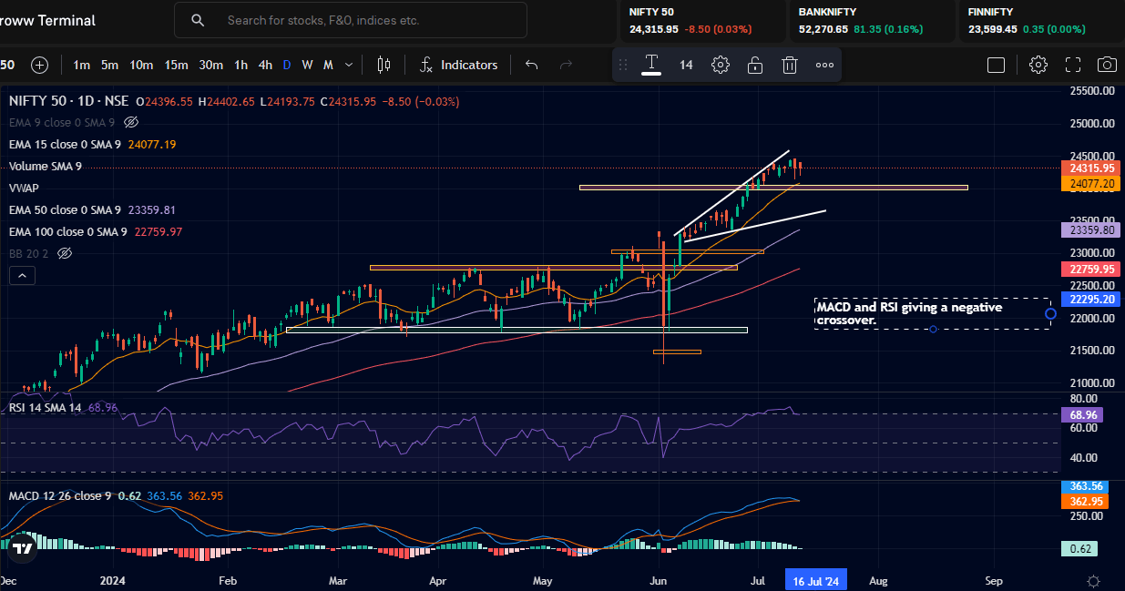Choose the 1h timeframe
The height and width of the screenshot is (591, 1125).
tap(240, 65)
